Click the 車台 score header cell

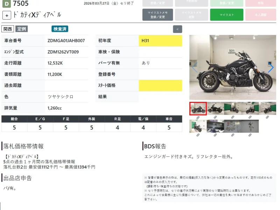pos(169,119)
